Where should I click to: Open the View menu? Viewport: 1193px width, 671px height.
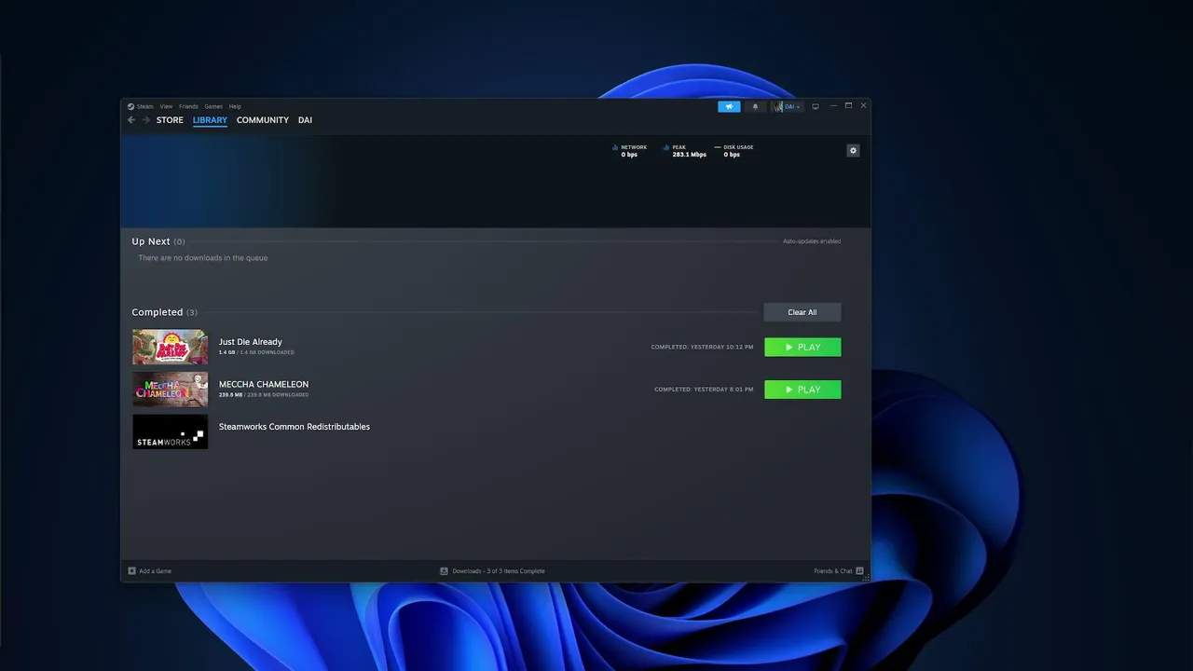point(166,106)
